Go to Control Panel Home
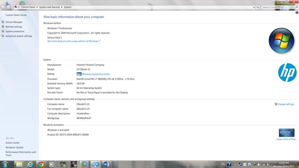This screenshot has width=299, height=168. click(x=16, y=15)
